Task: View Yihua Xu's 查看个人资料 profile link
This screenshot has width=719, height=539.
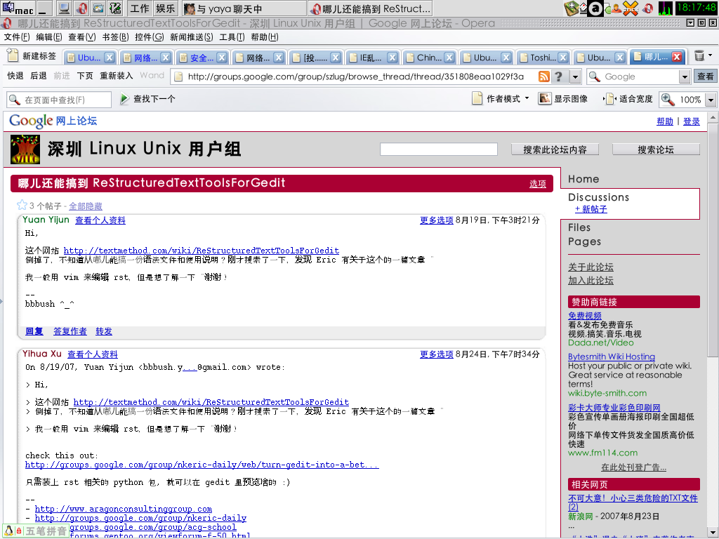Action: tap(93, 354)
